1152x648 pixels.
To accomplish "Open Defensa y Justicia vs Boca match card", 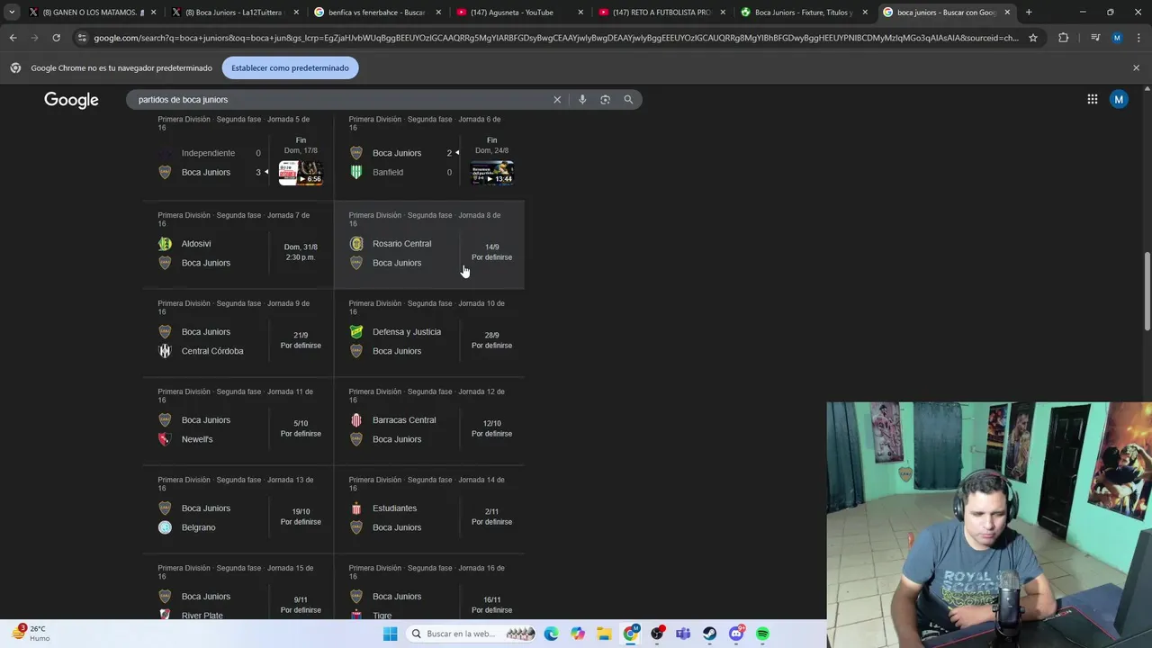I will [429, 333].
